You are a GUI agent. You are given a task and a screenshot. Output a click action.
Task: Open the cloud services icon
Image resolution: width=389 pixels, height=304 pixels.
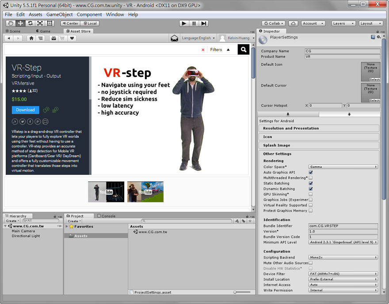[293, 23]
